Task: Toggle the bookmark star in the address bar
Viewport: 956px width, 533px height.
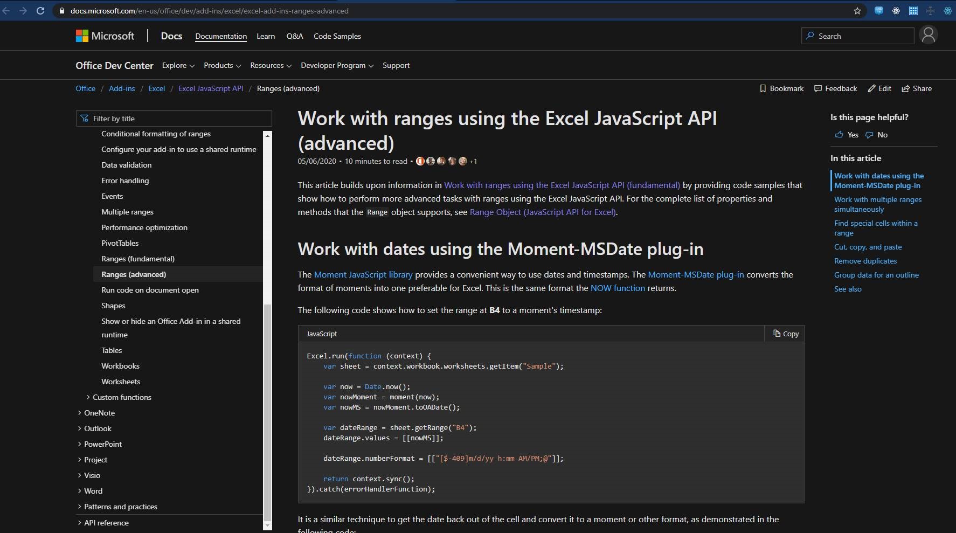Action: (857, 11)
